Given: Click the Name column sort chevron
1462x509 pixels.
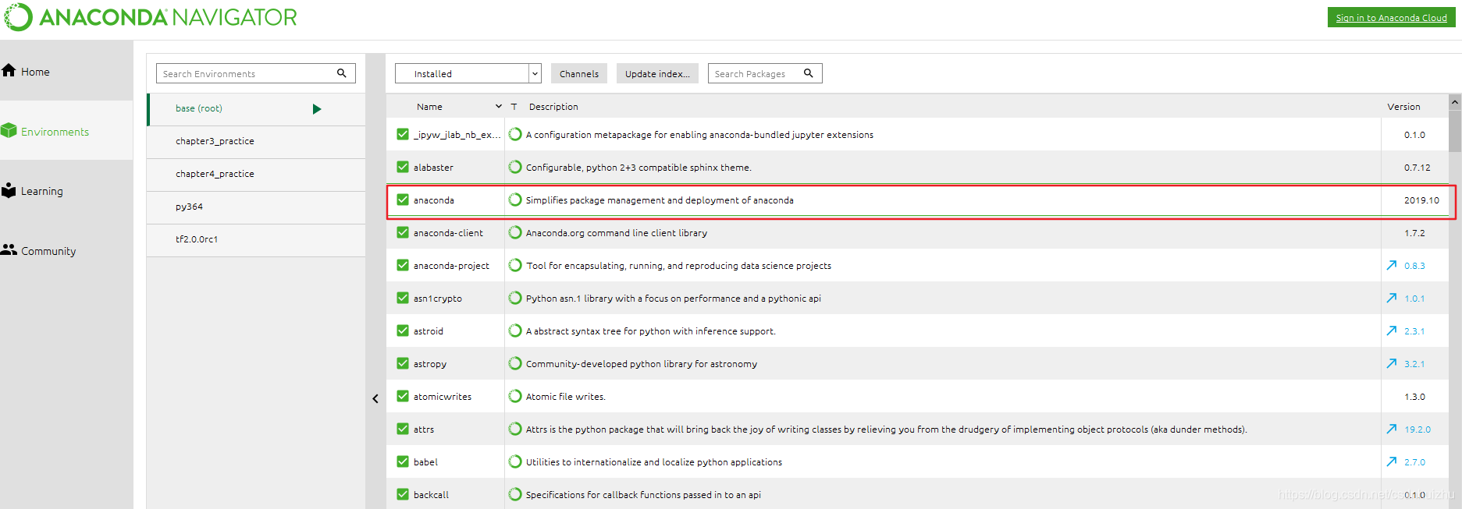Looking at the screenshot, I should (499, 106).
